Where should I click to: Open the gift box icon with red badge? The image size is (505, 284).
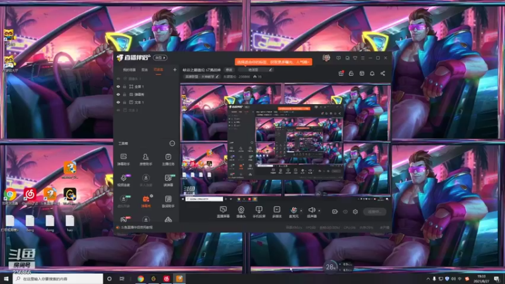341,73
